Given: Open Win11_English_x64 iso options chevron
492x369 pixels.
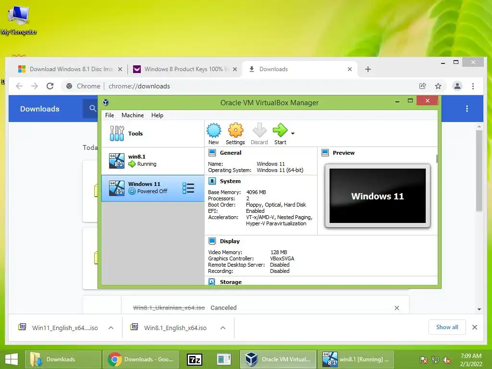Looking at the screenshot, I should click(111, 328).
